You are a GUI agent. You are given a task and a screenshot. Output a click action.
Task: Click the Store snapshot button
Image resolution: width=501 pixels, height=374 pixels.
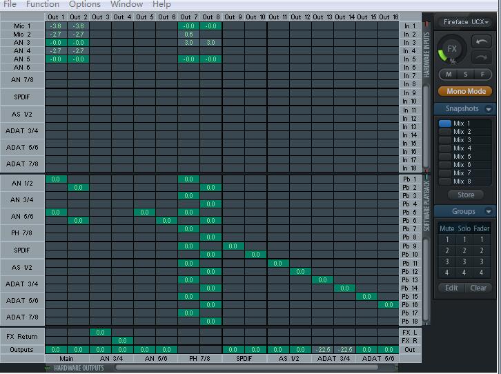466,195
